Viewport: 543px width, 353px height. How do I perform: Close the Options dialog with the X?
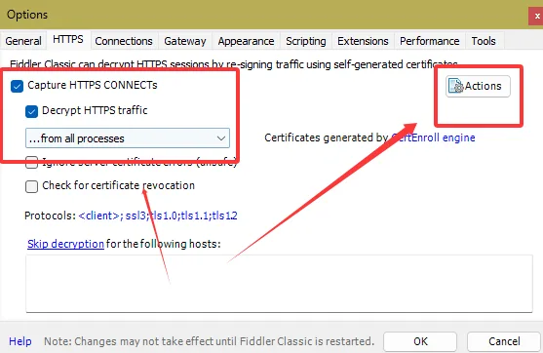pos(536,16)
